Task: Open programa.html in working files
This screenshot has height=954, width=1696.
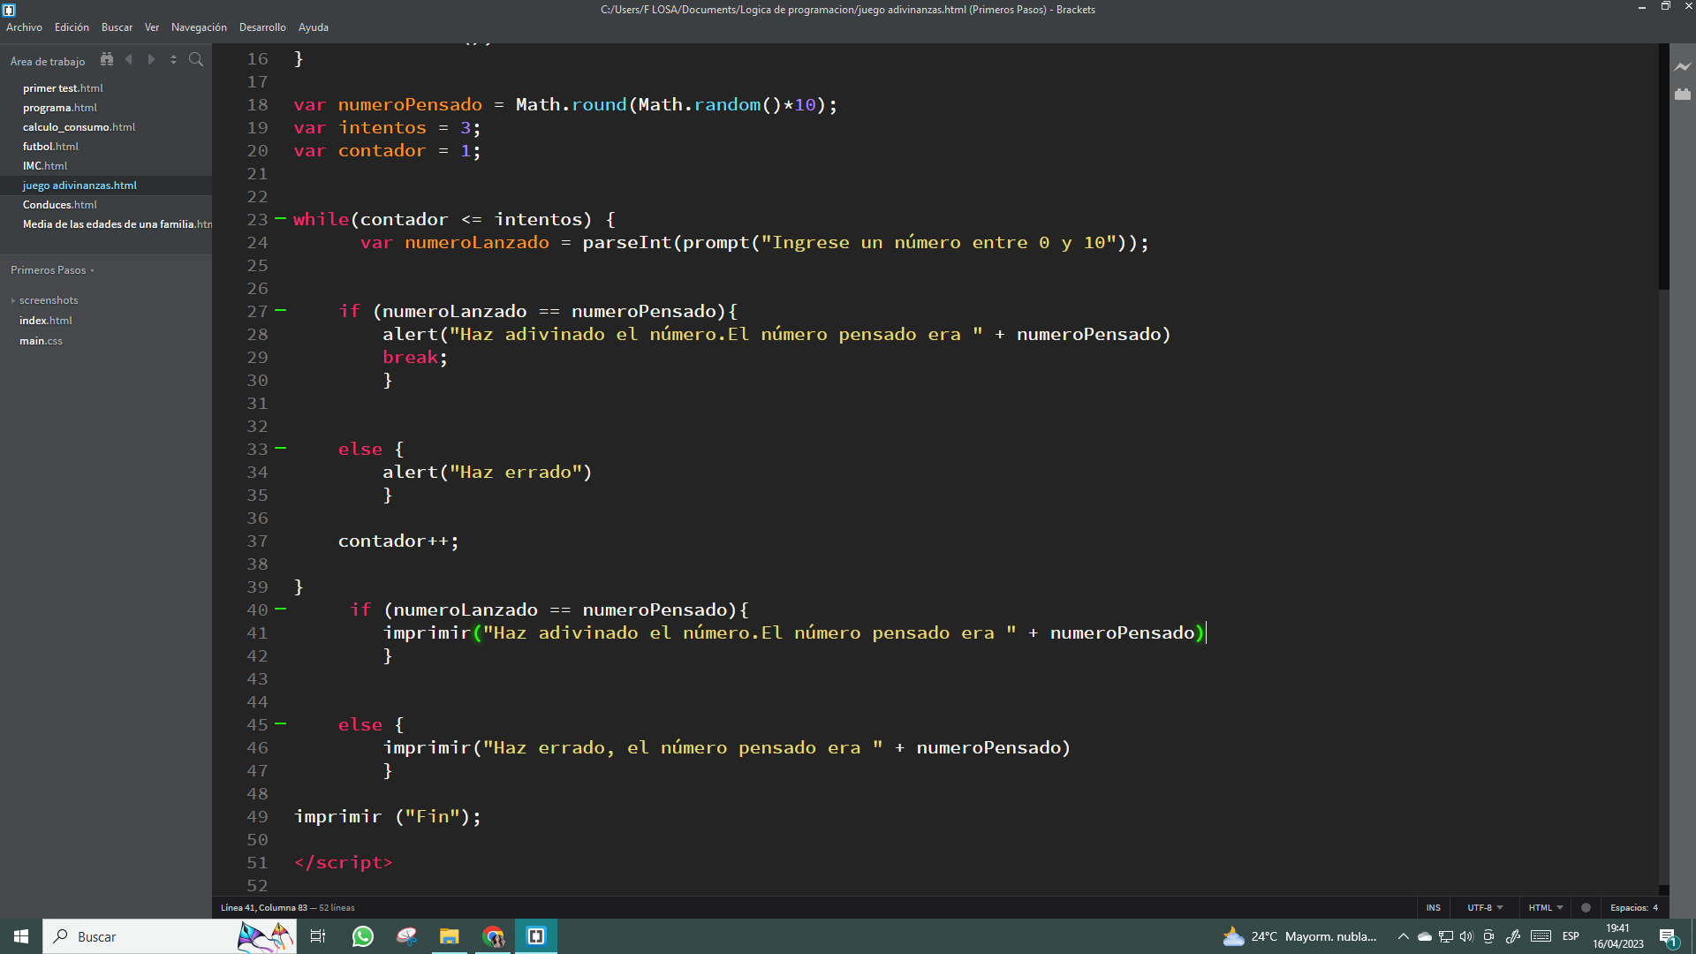Action: coord(106,108)
